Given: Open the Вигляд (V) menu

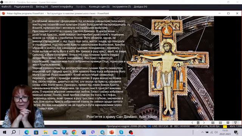Looking at the screenshot, I should 42,7.
